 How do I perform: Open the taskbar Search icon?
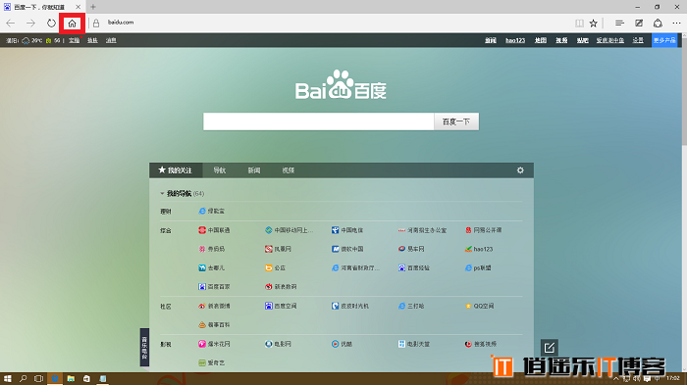[x=23, y=379]
